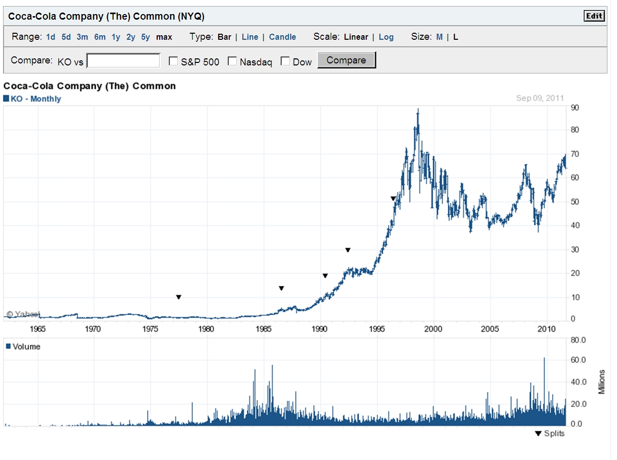This screenshot has width=617, height=460.
Task: Click the KO - Monthly legend label
Action: click(36, 99)
